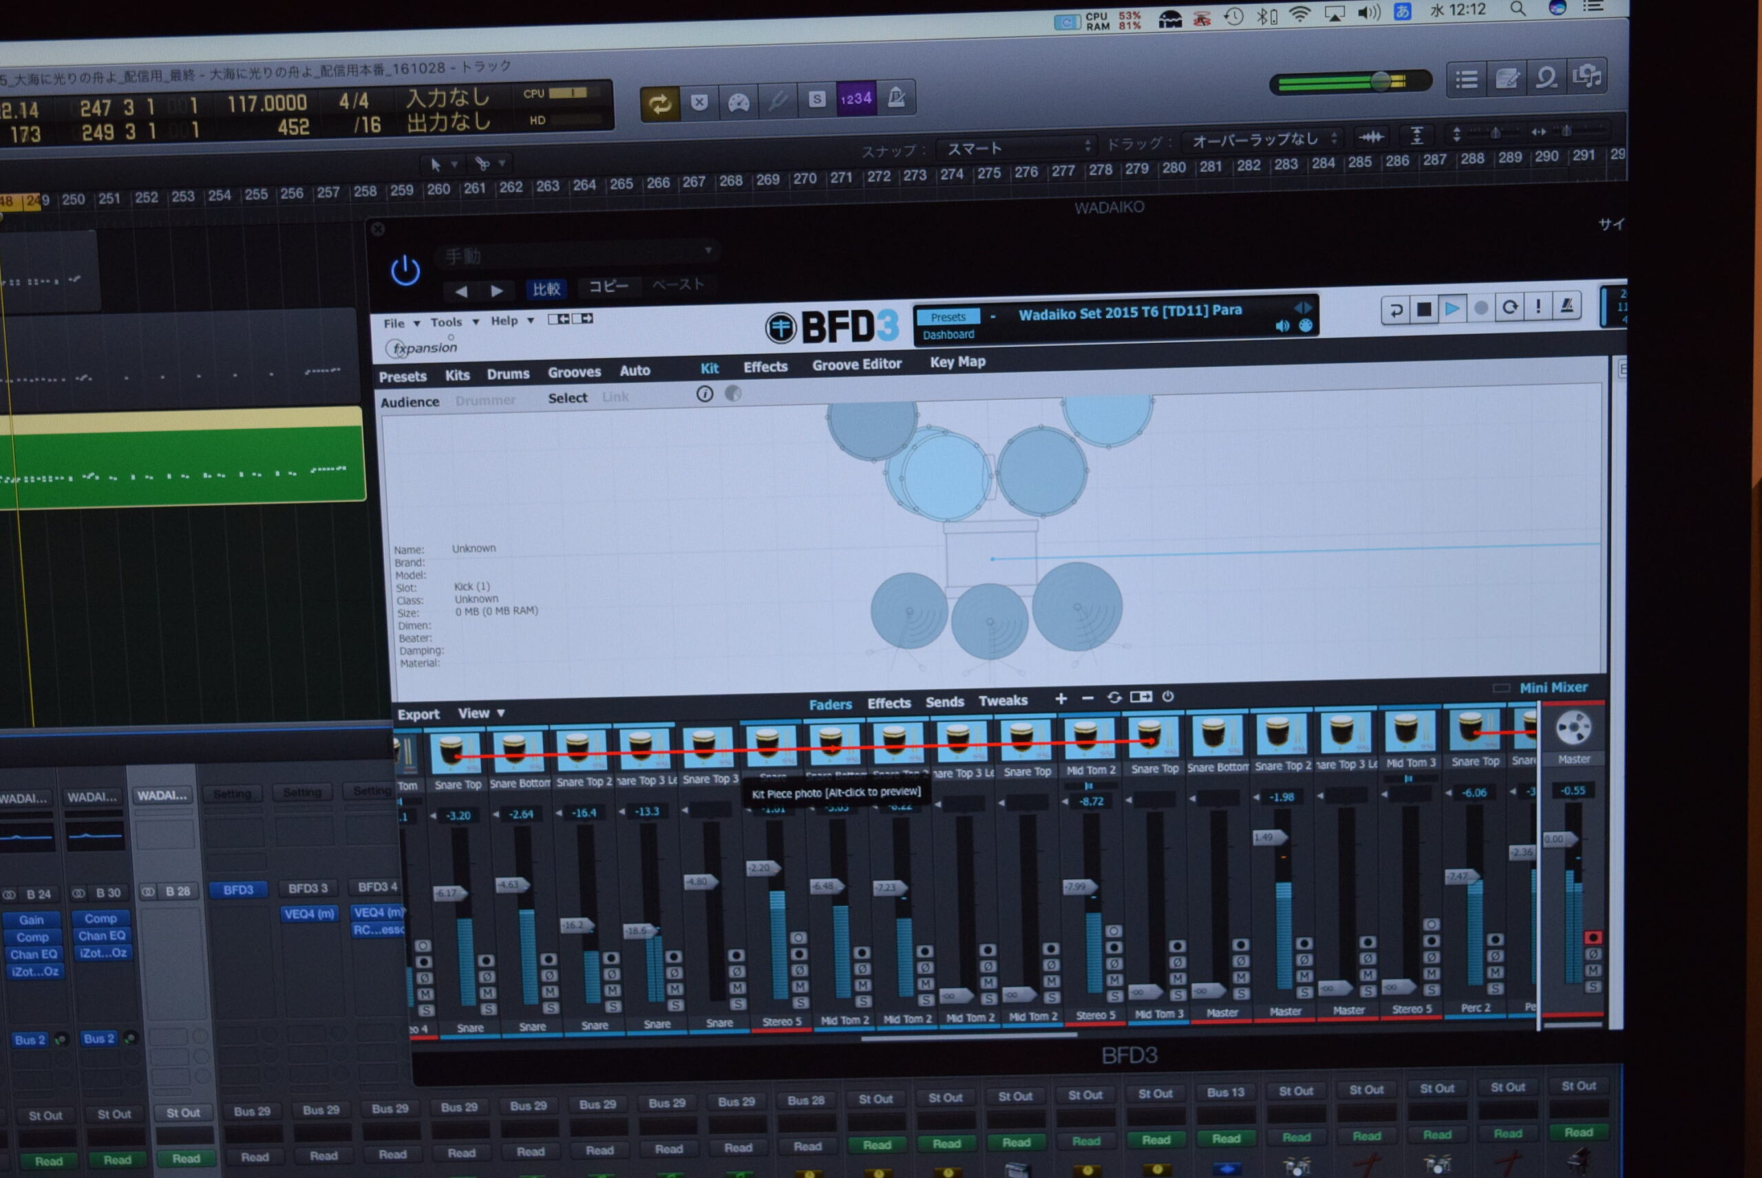Click BFD3 panic exclamation button
The width and height of the screenshot is (1762, 1178).
tap(1538, 306)
